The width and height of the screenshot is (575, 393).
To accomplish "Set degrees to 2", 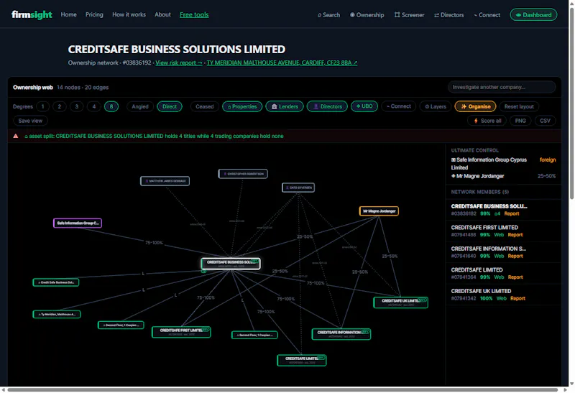I will [x=60, y=106].
